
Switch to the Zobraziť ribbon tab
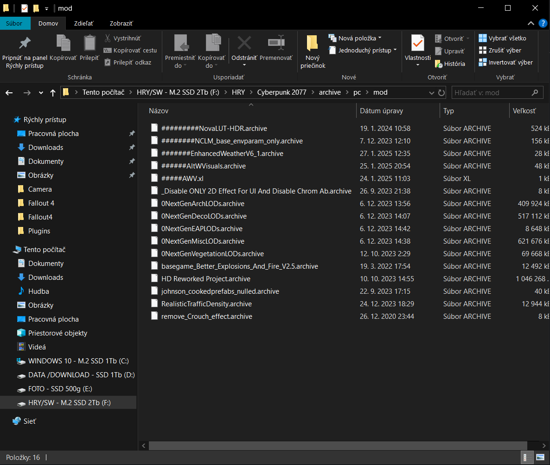122,24
